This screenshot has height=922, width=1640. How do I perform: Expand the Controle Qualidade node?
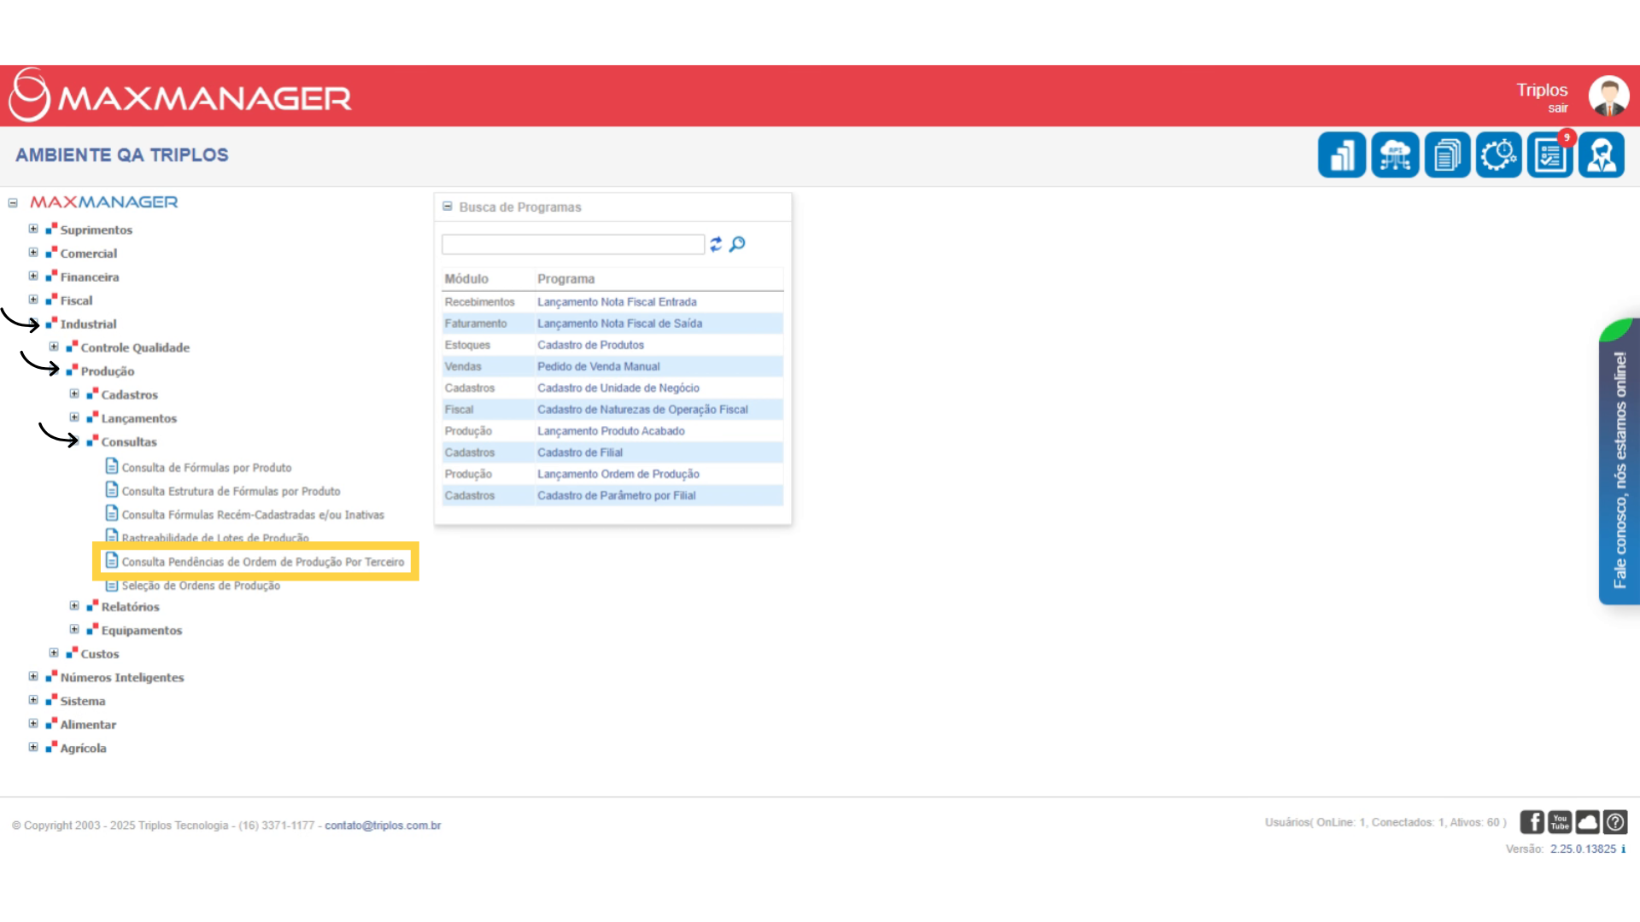point(54,347)
